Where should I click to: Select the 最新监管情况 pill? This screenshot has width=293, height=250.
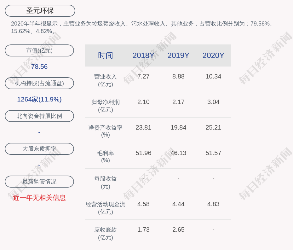[x=39, y=182]
